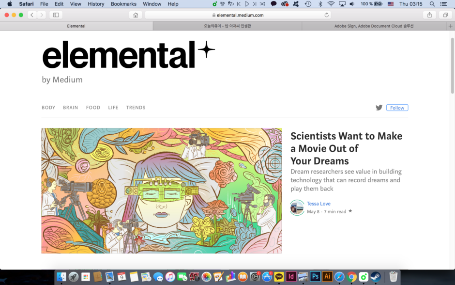The width and height of the screenshot is (455, 285).
Task: Open the Wi-Fi status menu
Action: (x=331, y=4)
